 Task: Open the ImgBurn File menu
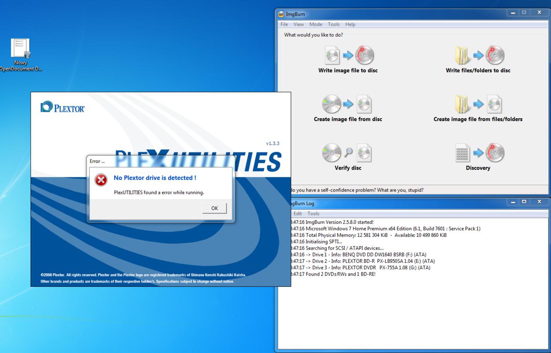285,24
